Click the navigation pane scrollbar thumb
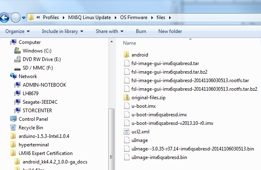The width and height of the screenshot is (261, 170). point(112,139)
